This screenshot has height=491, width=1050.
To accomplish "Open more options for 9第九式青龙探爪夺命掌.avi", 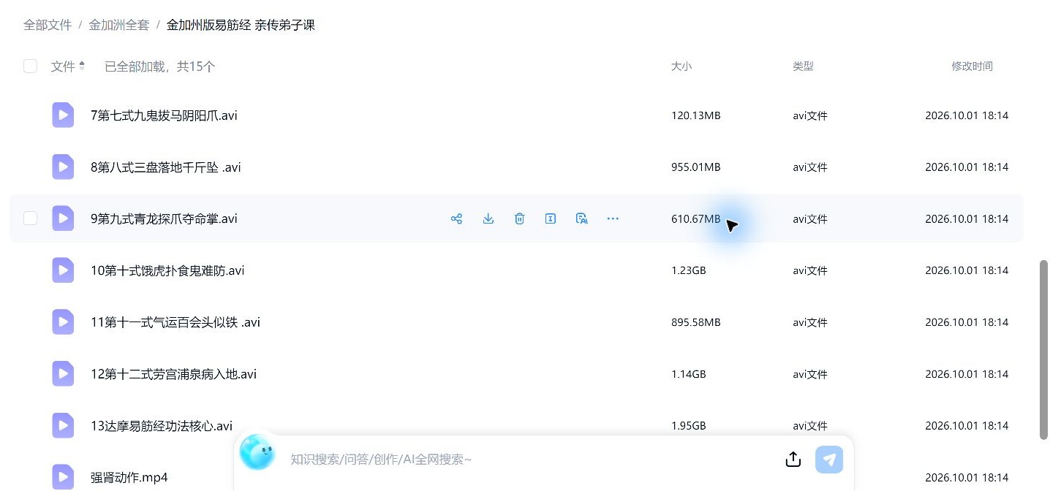I will coord(613,218).
